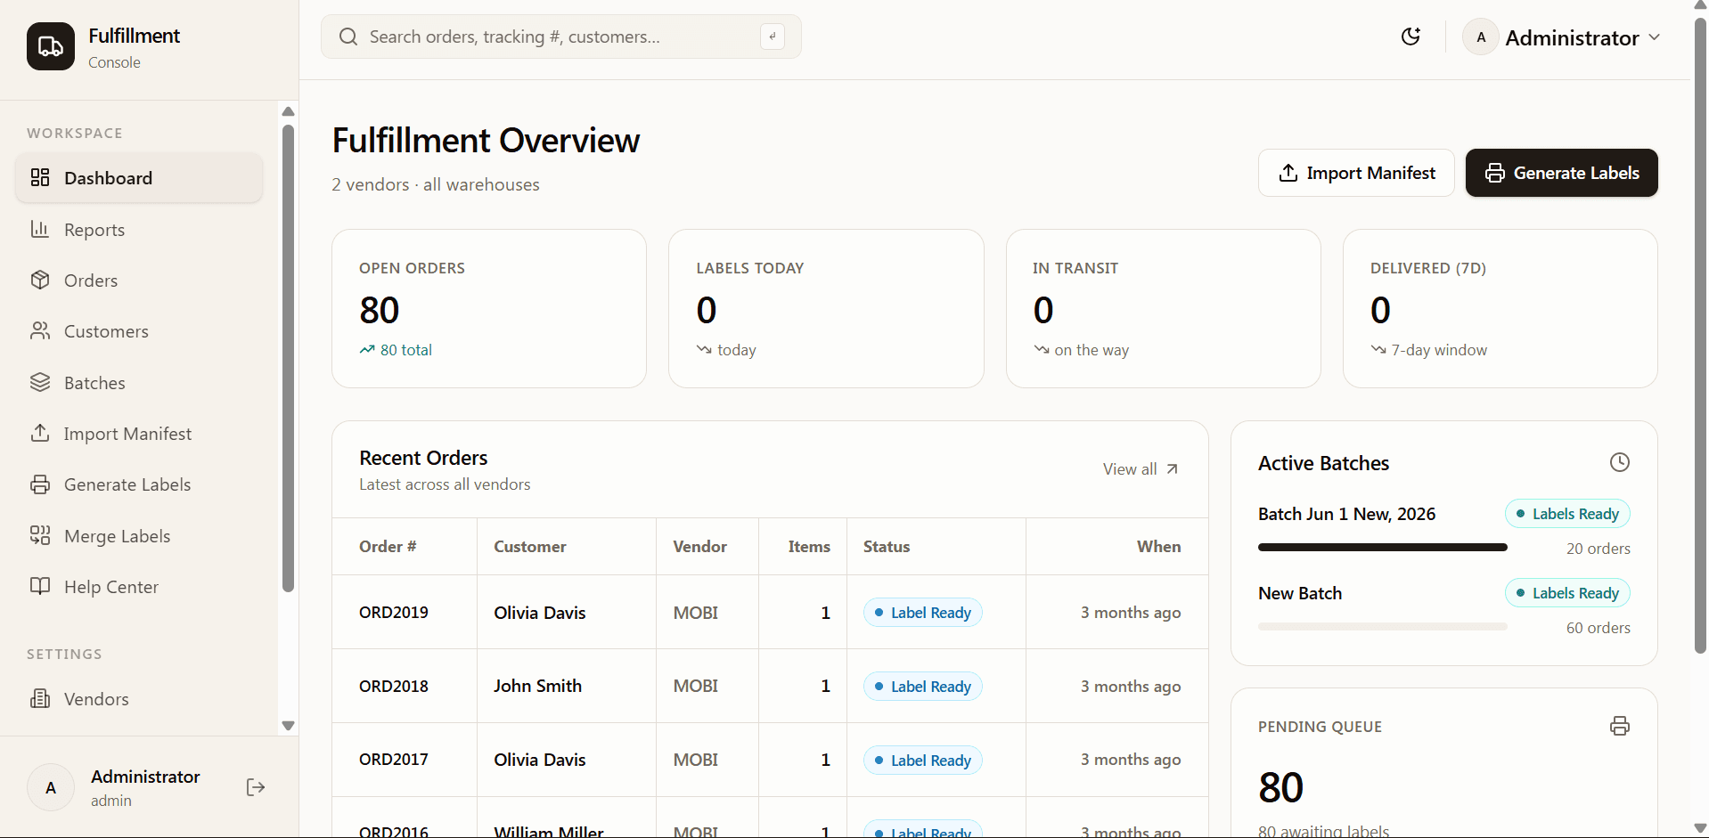Click the Batch Jun 1 New progress bar
The height and width of the screenshot is (838, 1709).
(1383, 548)
